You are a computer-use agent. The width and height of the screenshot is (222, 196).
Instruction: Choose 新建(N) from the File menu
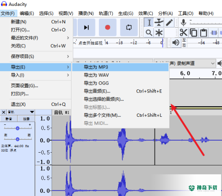point(36,22)
